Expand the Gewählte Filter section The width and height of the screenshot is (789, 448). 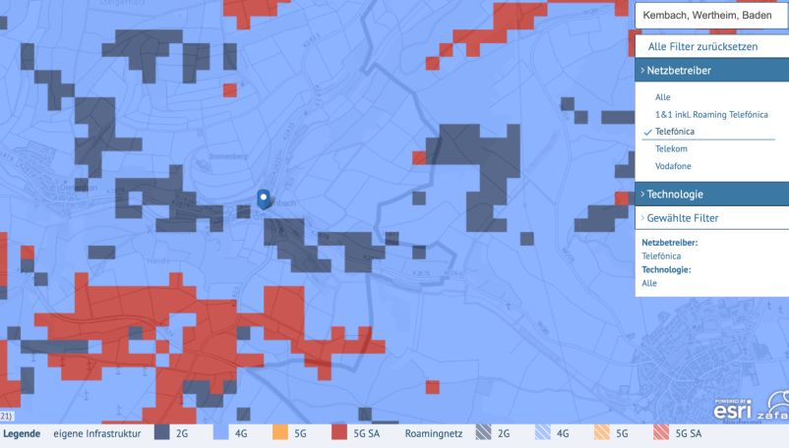(x=711, y=218)
